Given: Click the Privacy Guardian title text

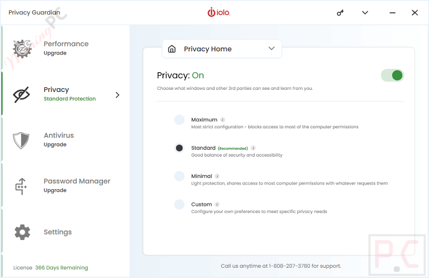Looking at the screenshot, I should pyautogui.click(x=34, y=12).
